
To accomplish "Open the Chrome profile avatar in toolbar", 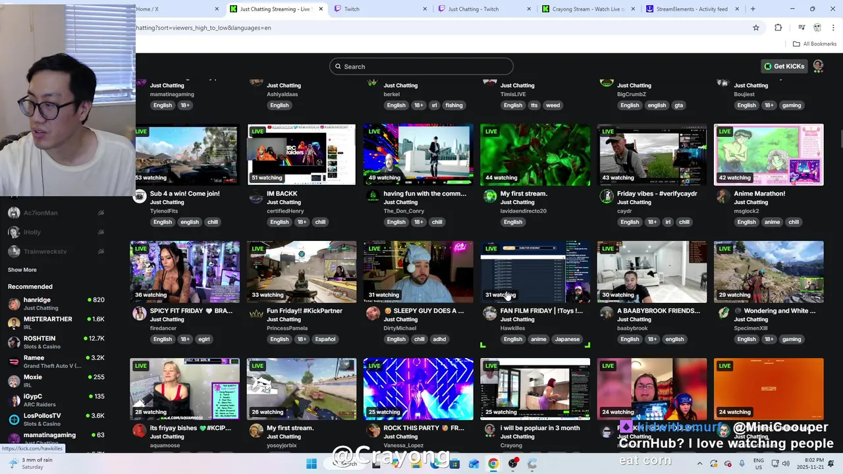I will pyautogui.click(x=817, y=28).
